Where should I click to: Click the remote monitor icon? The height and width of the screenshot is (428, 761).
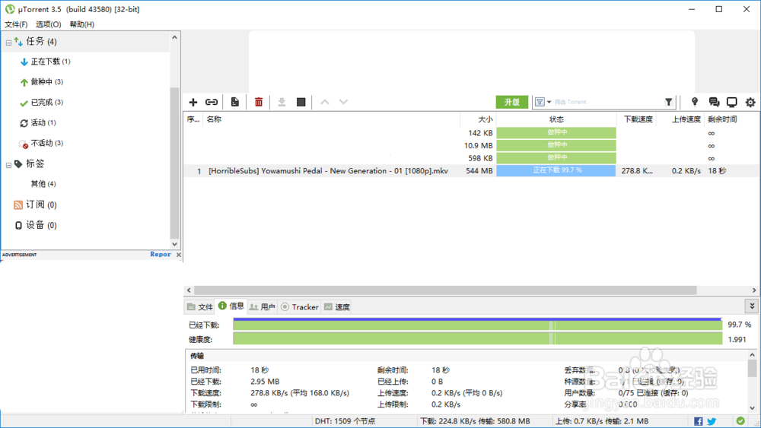(732, 102)
